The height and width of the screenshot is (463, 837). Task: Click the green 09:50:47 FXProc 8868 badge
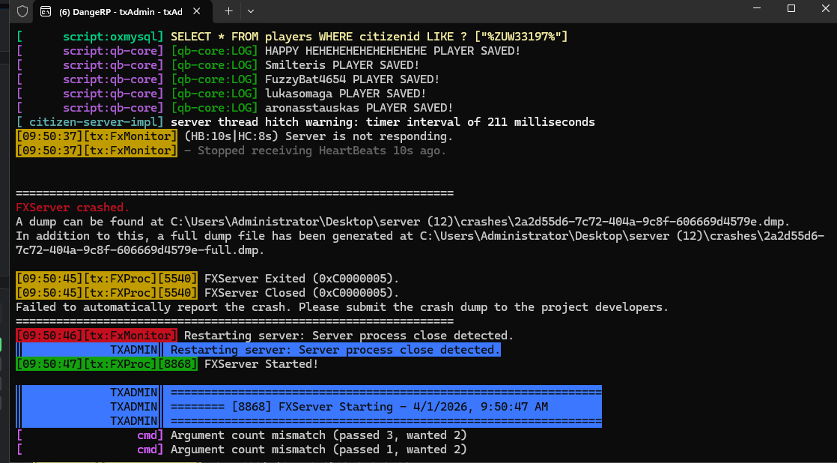point(107,364)
